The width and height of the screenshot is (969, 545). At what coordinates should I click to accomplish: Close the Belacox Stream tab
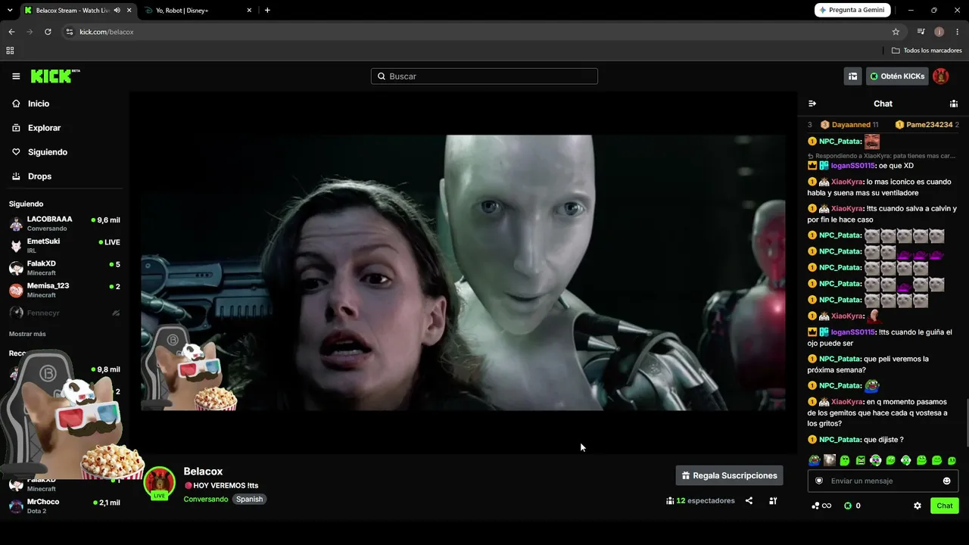pos(129,11)
